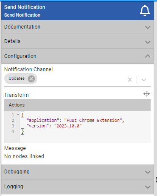Expand the Logging section
Viewport: 157px width, 196px height.
[78, 187]
